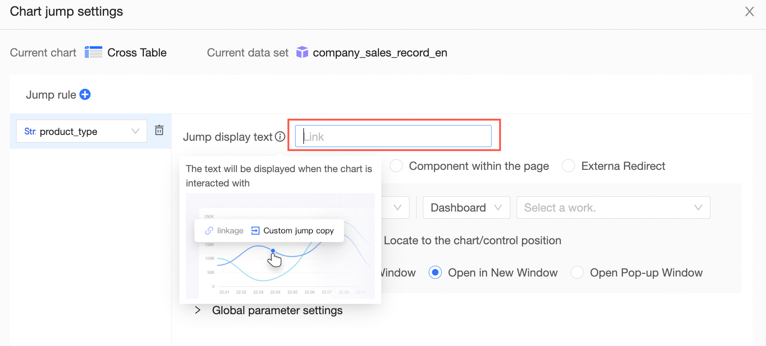766x346 pixels.
Task: Open the Dashboard type dropdown
Action: point(466,208)
